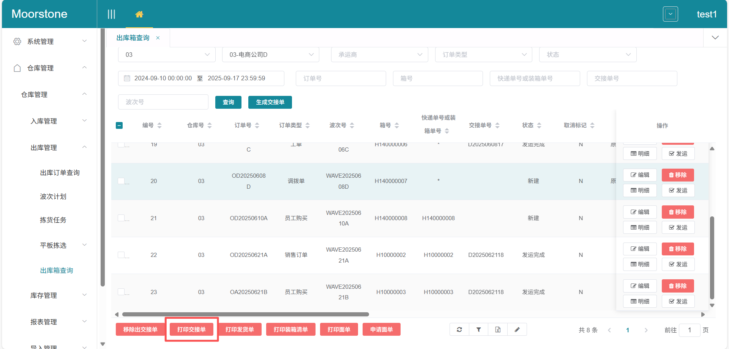
Task: Click the pencil edit icon in toolbar
Action: 517,330
